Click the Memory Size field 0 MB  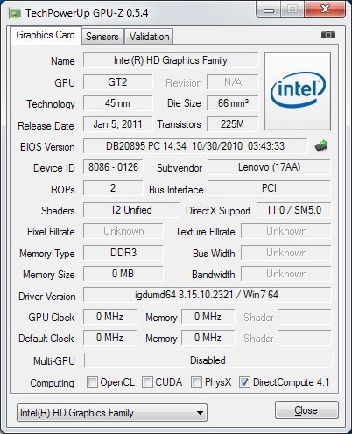[123, 274]
